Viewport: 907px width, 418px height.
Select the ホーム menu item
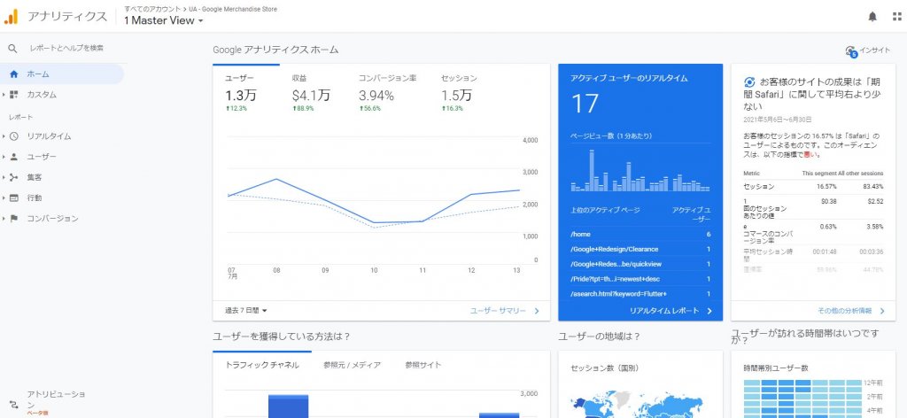(x=62, y=74)
